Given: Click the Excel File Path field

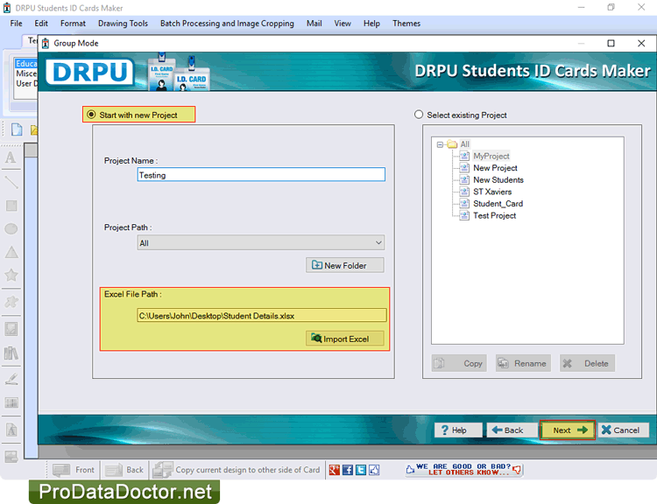Looking at the screenshot, I should point(261,316).
